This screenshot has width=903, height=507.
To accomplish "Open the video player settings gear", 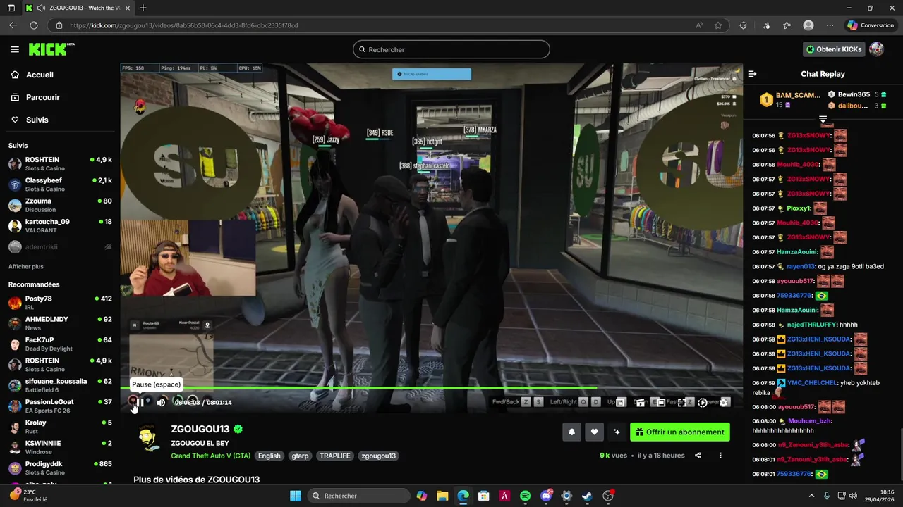I will [x=724, y=402].
